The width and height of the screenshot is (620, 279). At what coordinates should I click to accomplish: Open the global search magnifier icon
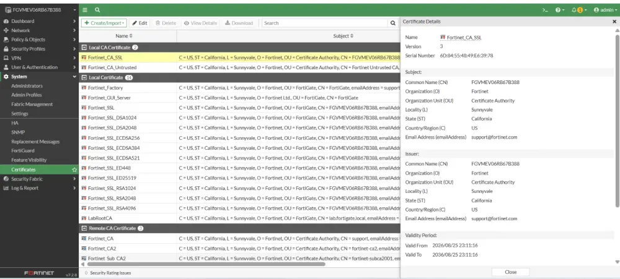pos(97,10)
